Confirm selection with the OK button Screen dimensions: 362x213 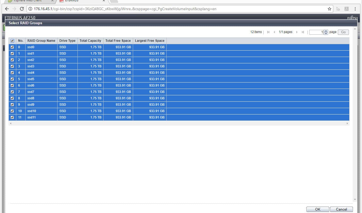(318, 209)
